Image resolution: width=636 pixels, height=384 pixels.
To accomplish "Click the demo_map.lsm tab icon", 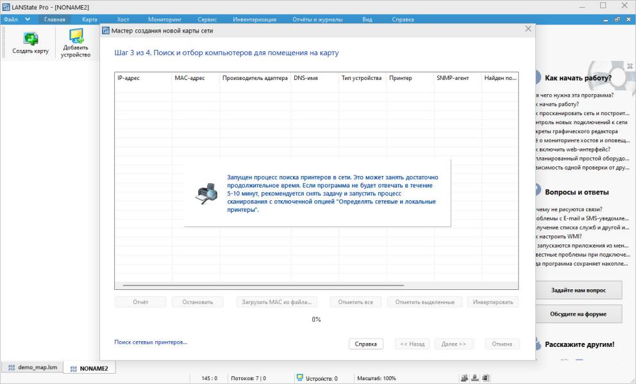I will point(12,368).
